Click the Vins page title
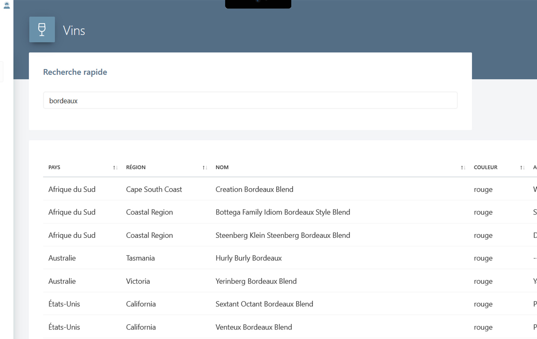The image size is (537, 339). (74, 31)
